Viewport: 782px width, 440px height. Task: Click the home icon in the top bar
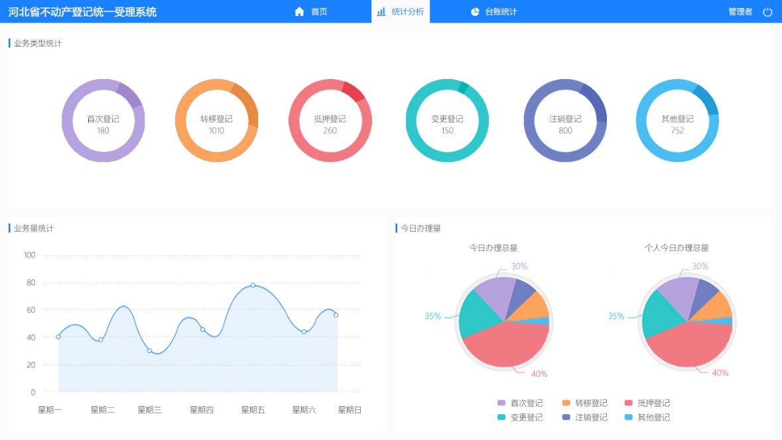[299, 11]
